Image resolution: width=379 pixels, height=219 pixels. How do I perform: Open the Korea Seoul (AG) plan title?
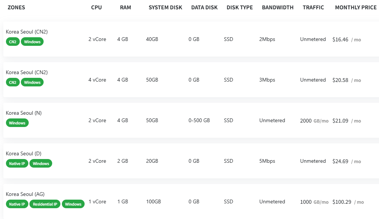25,194
